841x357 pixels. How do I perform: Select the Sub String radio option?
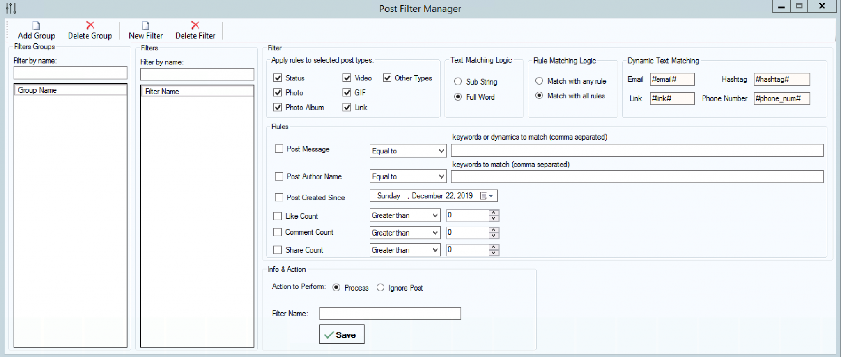tap(458, 82)
